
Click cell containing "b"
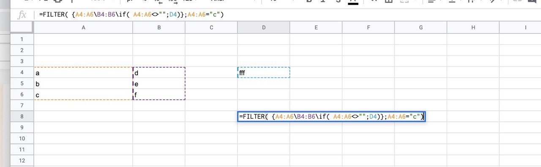[x=83, y=84]
